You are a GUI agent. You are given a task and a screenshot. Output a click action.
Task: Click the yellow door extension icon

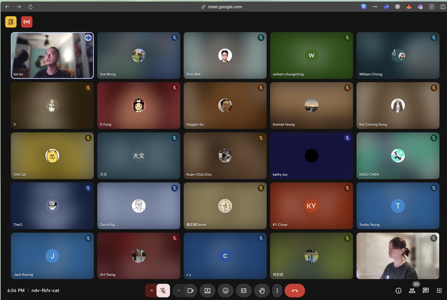11,22
